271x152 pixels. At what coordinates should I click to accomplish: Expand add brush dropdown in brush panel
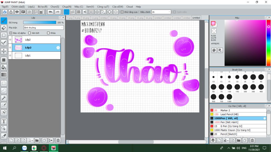tap(228, 141)
